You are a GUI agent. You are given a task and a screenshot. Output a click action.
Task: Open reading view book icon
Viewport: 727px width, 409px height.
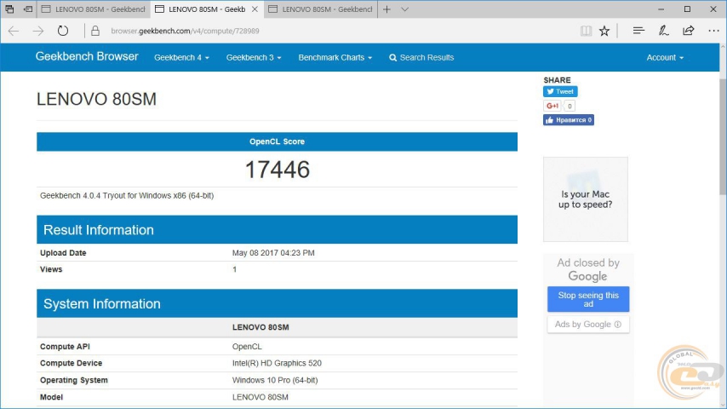[586, 32]
